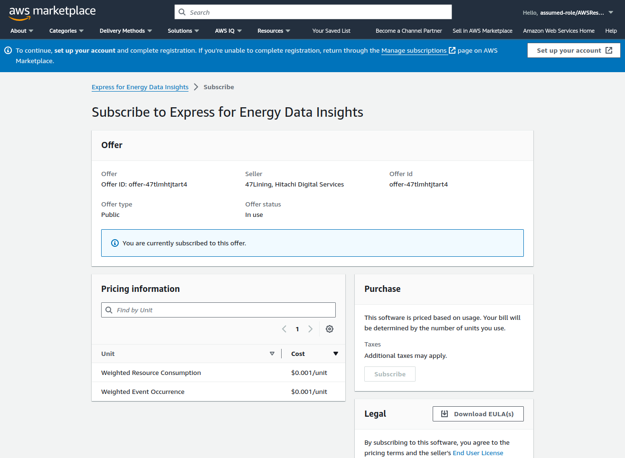Click 'You are currently subscribed' notice text
Viewport: 625px width, 458px height.
coord(184,243)
